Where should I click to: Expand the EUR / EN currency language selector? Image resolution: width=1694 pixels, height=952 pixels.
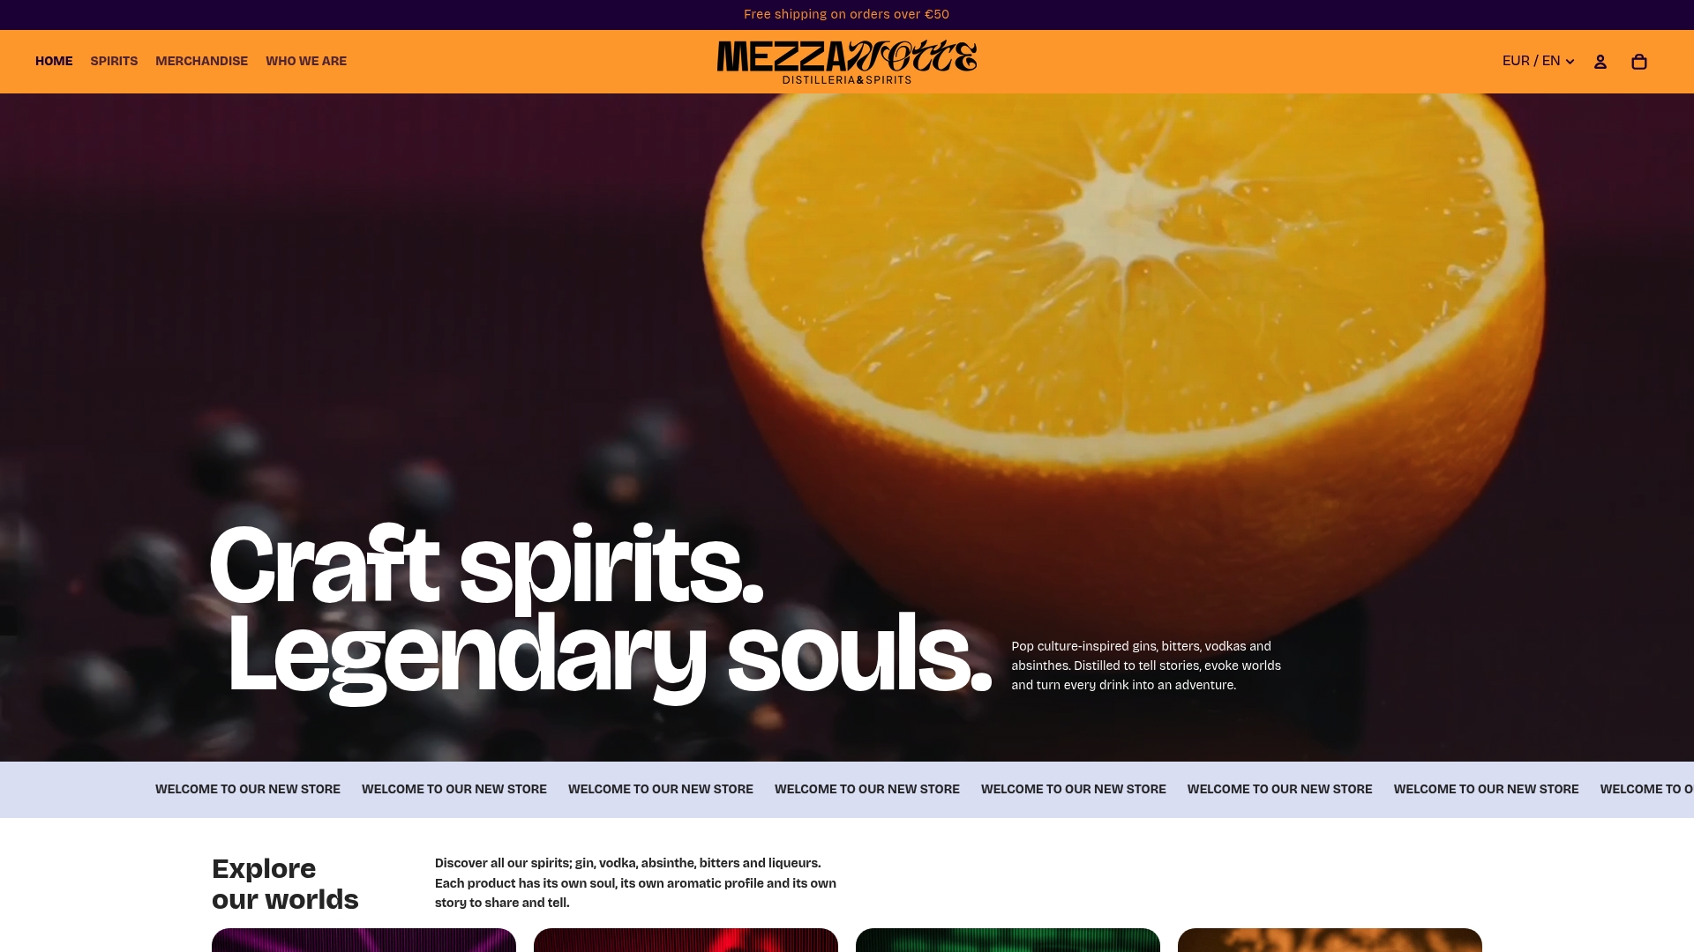pyautogui.click(x=1538, y=61)
